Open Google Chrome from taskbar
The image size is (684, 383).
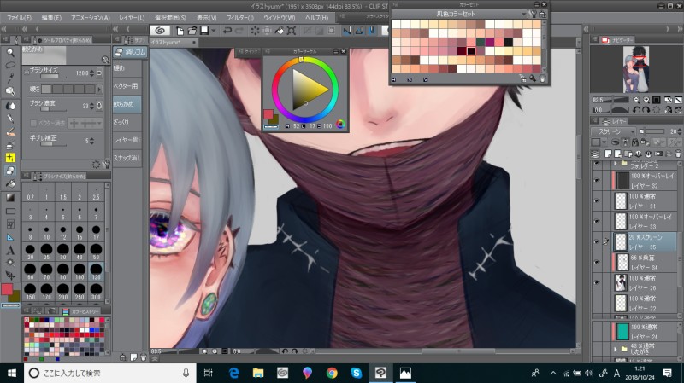[x=332, y=373]
